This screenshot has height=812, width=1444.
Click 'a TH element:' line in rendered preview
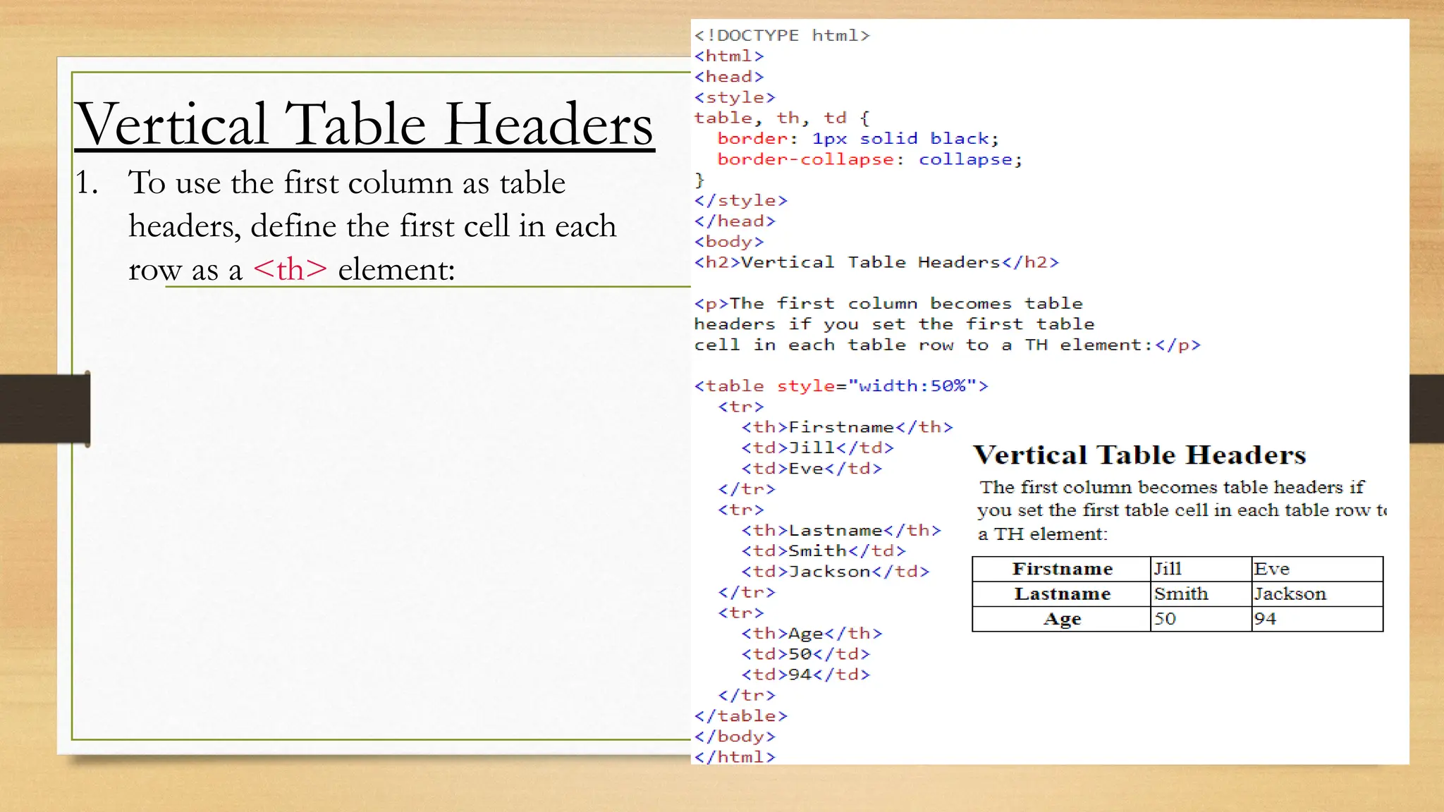click(x=1043, y=534)
